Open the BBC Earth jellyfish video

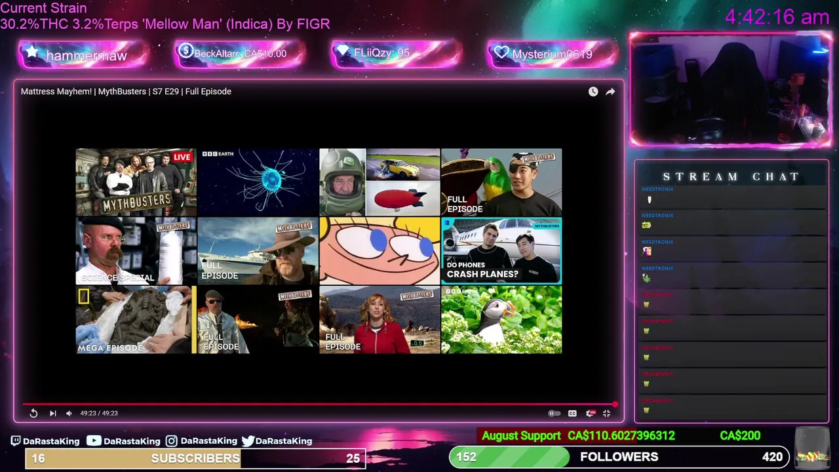tap(258, 182)
